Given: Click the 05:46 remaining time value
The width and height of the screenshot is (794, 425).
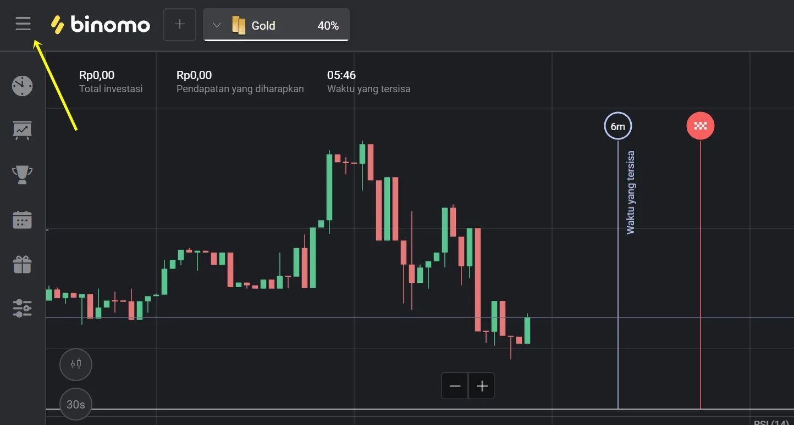Looking at the screenshot, I should (x=341, y=75).
